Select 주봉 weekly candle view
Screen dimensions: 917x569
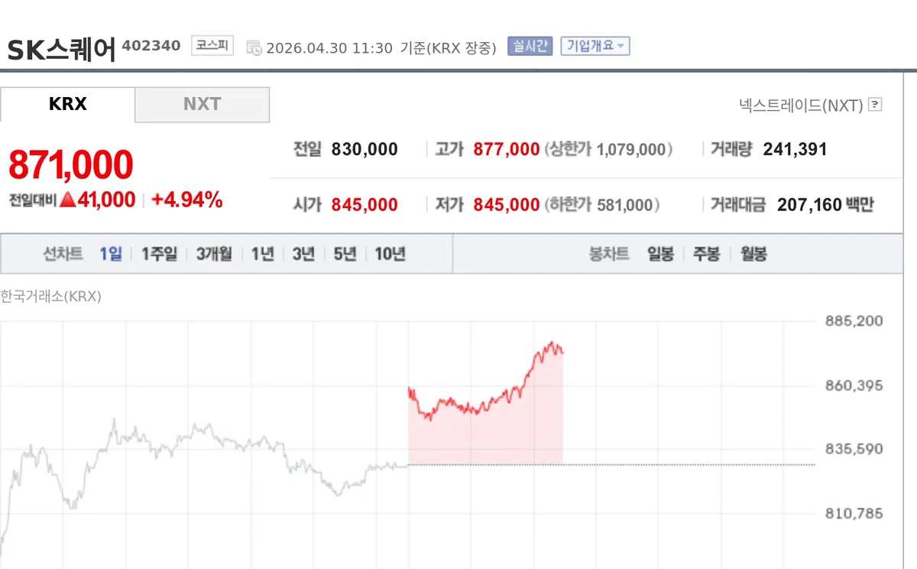(x=705, y=253)
